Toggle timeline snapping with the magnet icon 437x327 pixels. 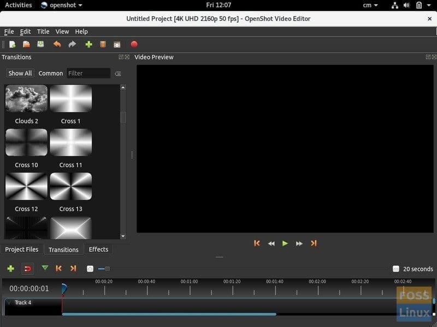point(28,269)
